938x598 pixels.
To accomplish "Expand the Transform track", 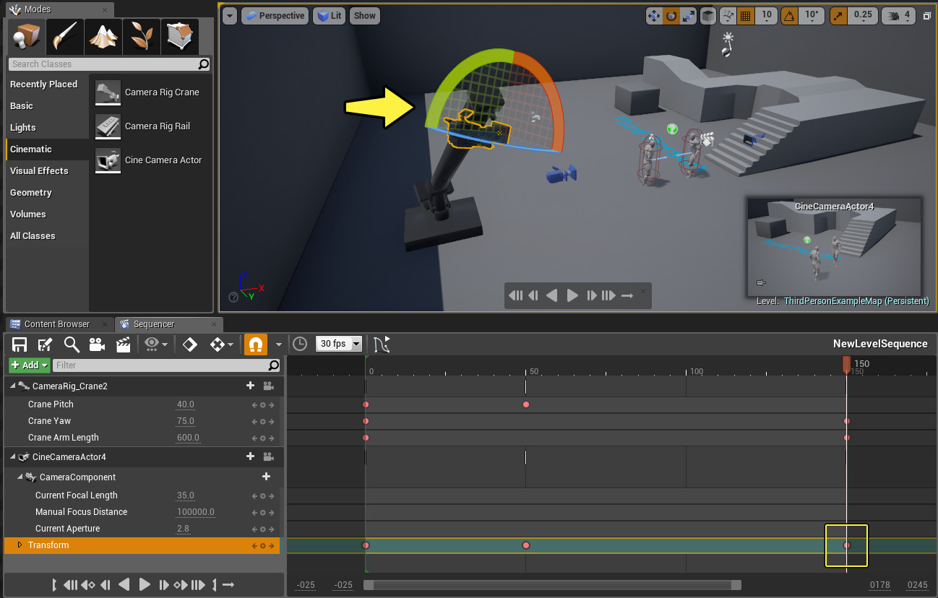I will pyautogui.click(x=20, y=545).
